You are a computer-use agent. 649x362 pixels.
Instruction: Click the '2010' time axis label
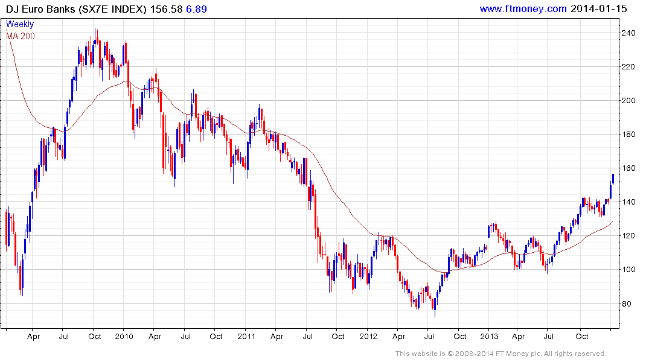click(124, 336)
